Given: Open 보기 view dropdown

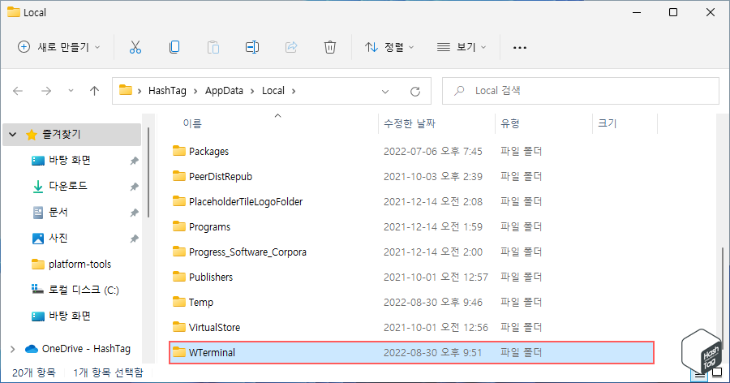Looking at the screenshot, I should [x=462, y=47].
